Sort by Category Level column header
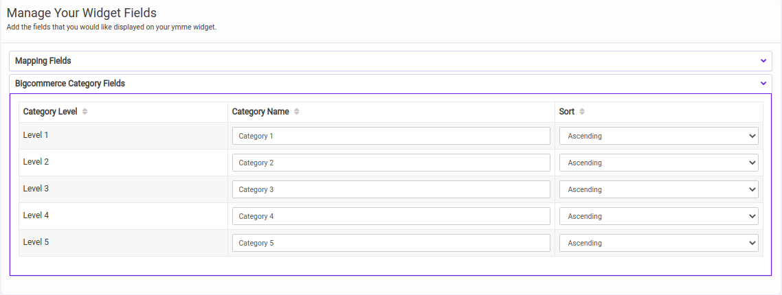 [x=50, y=112]
